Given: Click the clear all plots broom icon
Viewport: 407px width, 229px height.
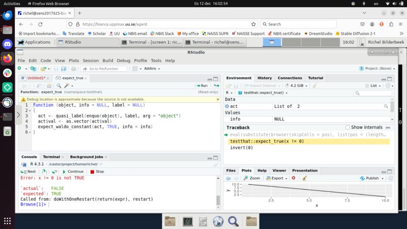Looking at the screenshot, I should [304, 178].
